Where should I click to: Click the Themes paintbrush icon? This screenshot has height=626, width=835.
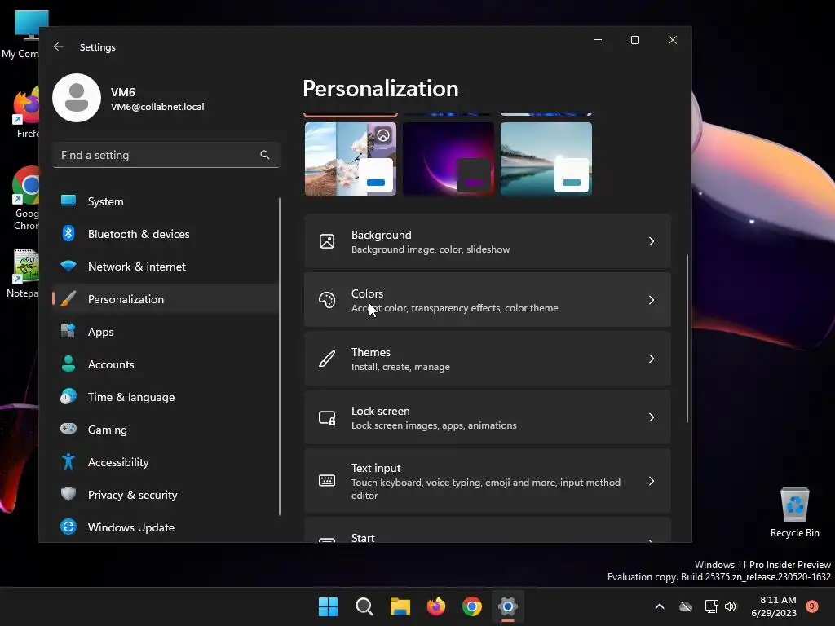(x=327, y=359)
